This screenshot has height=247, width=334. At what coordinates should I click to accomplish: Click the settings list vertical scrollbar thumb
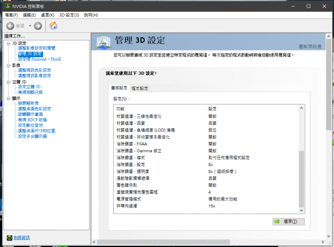(x=302, y=179)
